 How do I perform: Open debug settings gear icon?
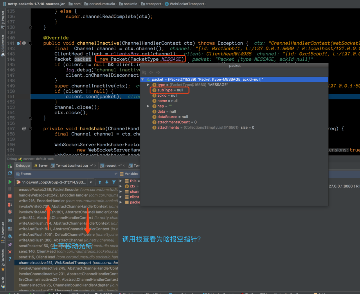point(10,236)
